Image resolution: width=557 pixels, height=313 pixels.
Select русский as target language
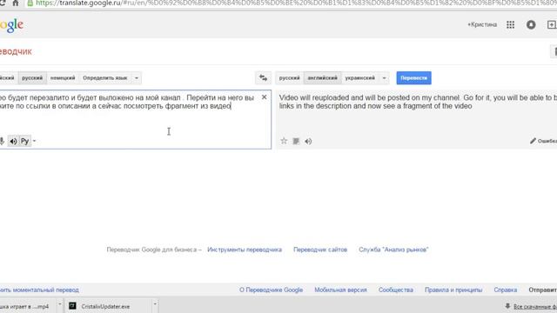pyautogui.click(x=290, y=77)
